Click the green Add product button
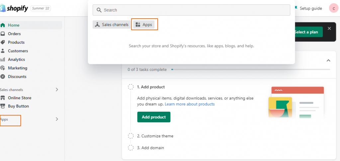 [x=154, y=117]
